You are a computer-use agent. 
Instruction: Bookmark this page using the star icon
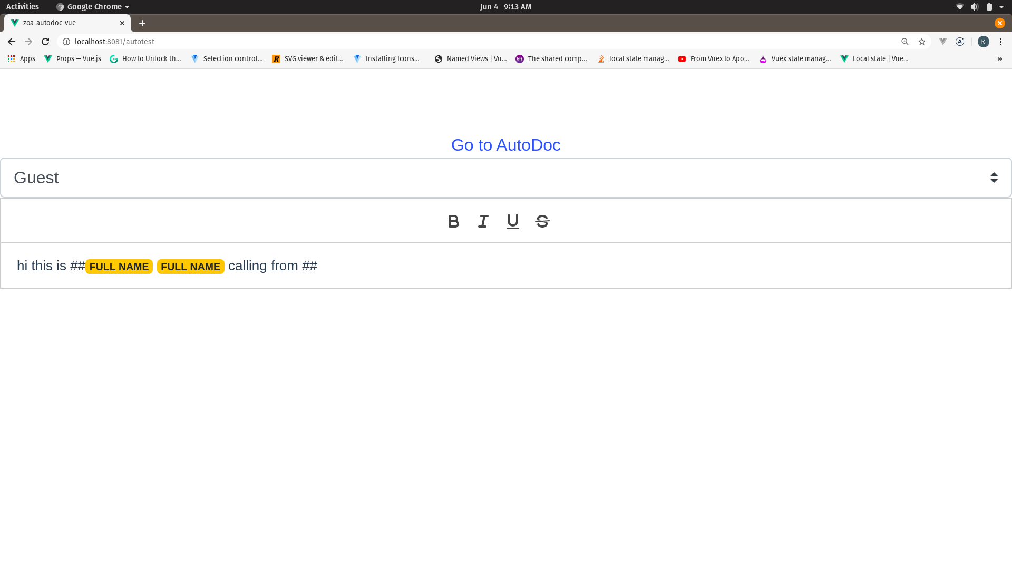(x=922, y=41)
